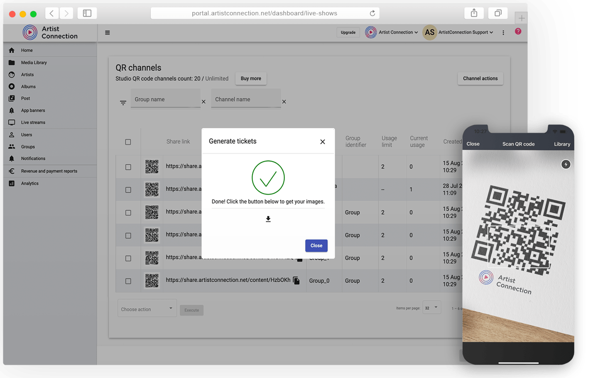Screen dimensions: 615x378
Task: Click the blue Close button
Action: point(316,246)
